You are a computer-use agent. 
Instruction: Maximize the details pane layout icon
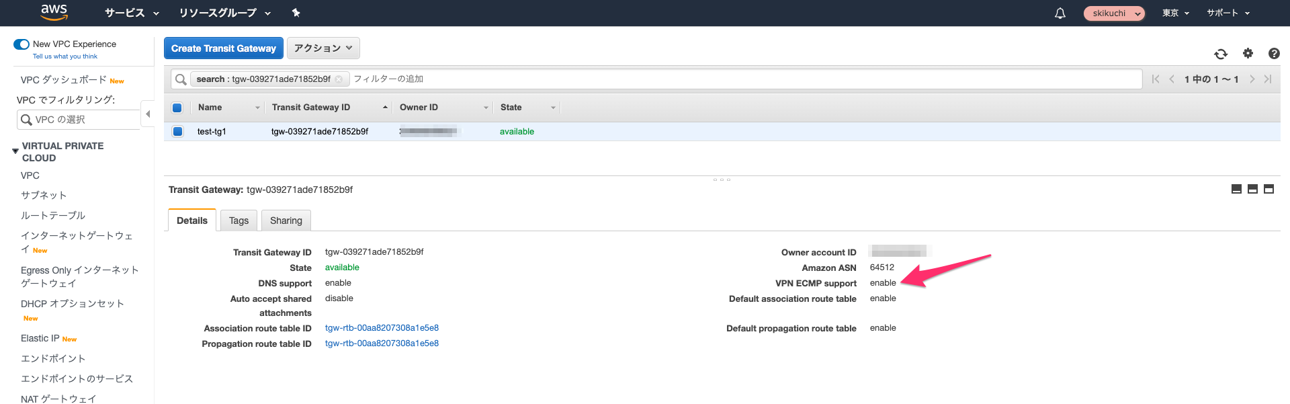coord(1268,190)
